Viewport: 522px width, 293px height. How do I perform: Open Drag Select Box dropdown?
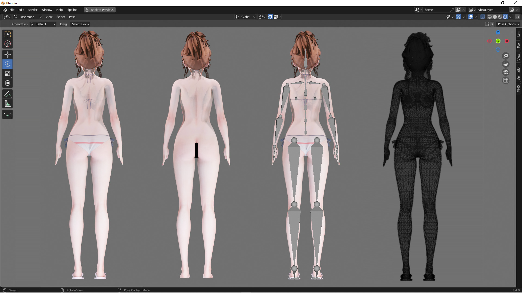[80, 24]
